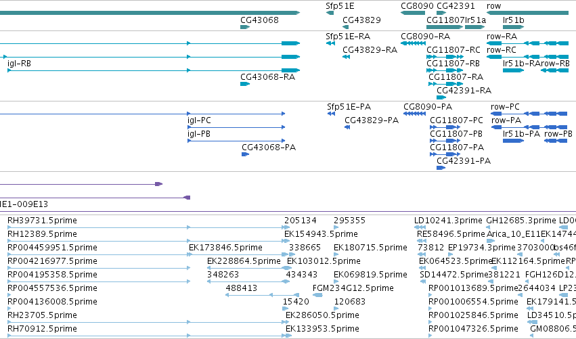Open the RH39731.5prime EST label
Viewport: 576px width, 339px height.
click(42, 221)
